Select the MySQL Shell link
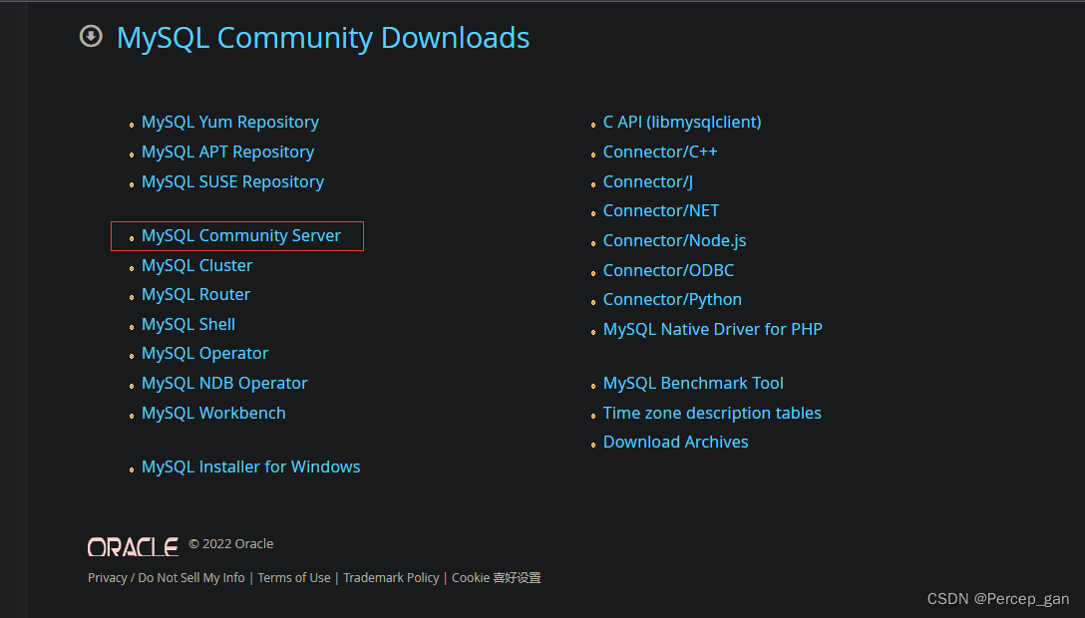The width and height of the screenshot is (1085, 618). click(188, 324)
